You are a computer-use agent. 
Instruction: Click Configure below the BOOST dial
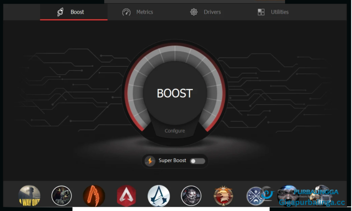[x=175, y=131]
